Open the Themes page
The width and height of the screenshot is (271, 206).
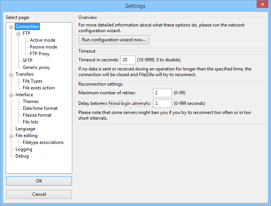[x=31, y=101]
